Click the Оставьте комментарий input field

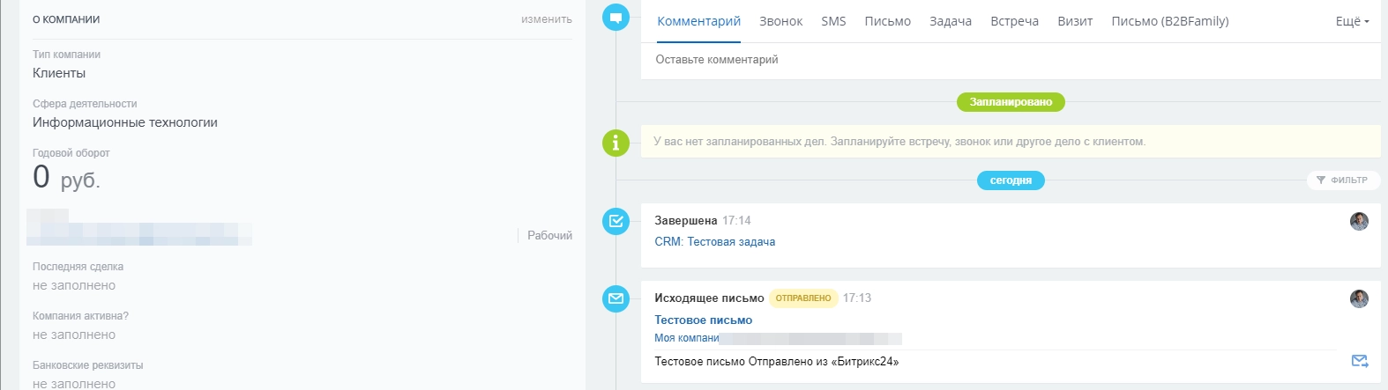[x=1011, y=60]
